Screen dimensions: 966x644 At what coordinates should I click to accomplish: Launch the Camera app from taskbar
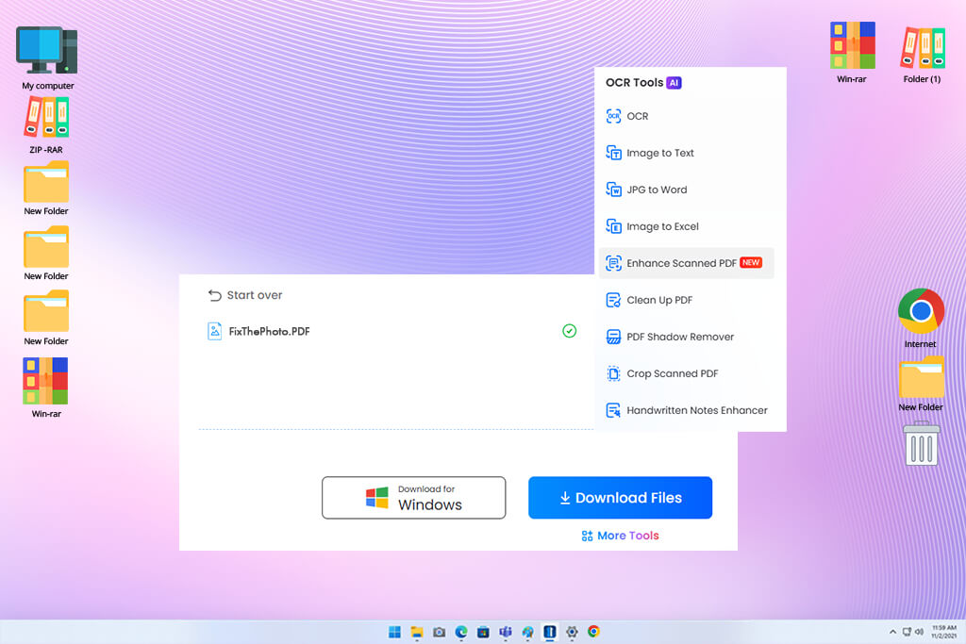point(439,632)
